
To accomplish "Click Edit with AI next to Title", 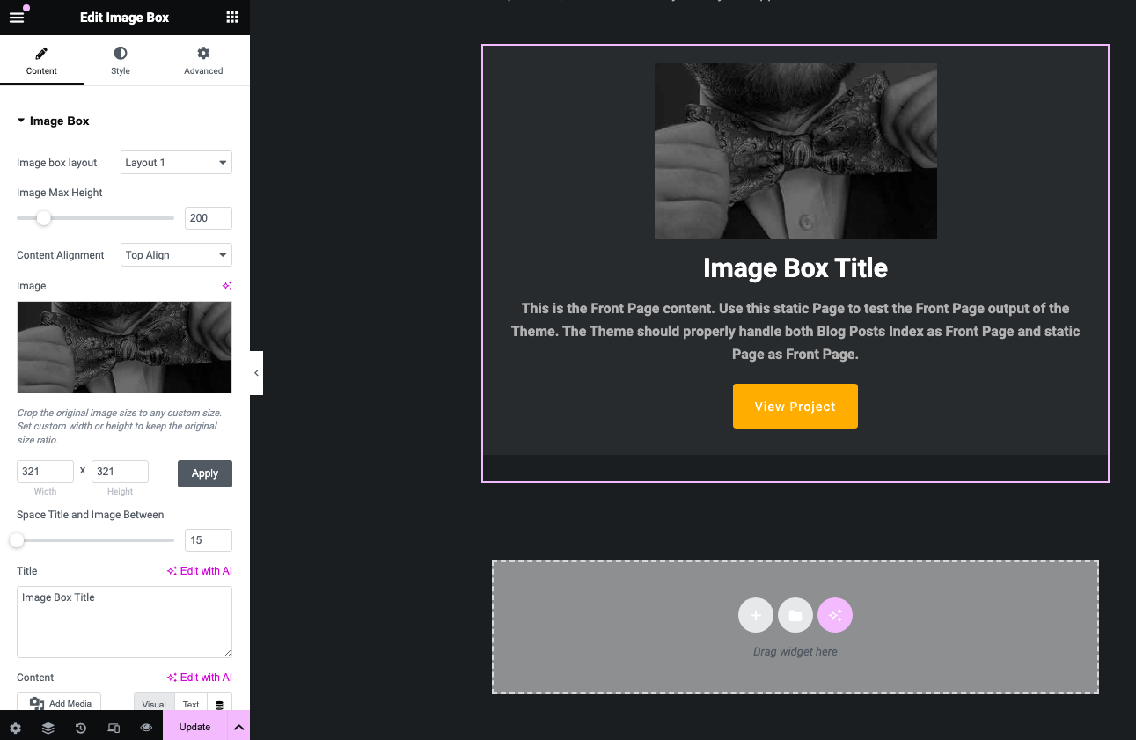I will coord(200,571).
